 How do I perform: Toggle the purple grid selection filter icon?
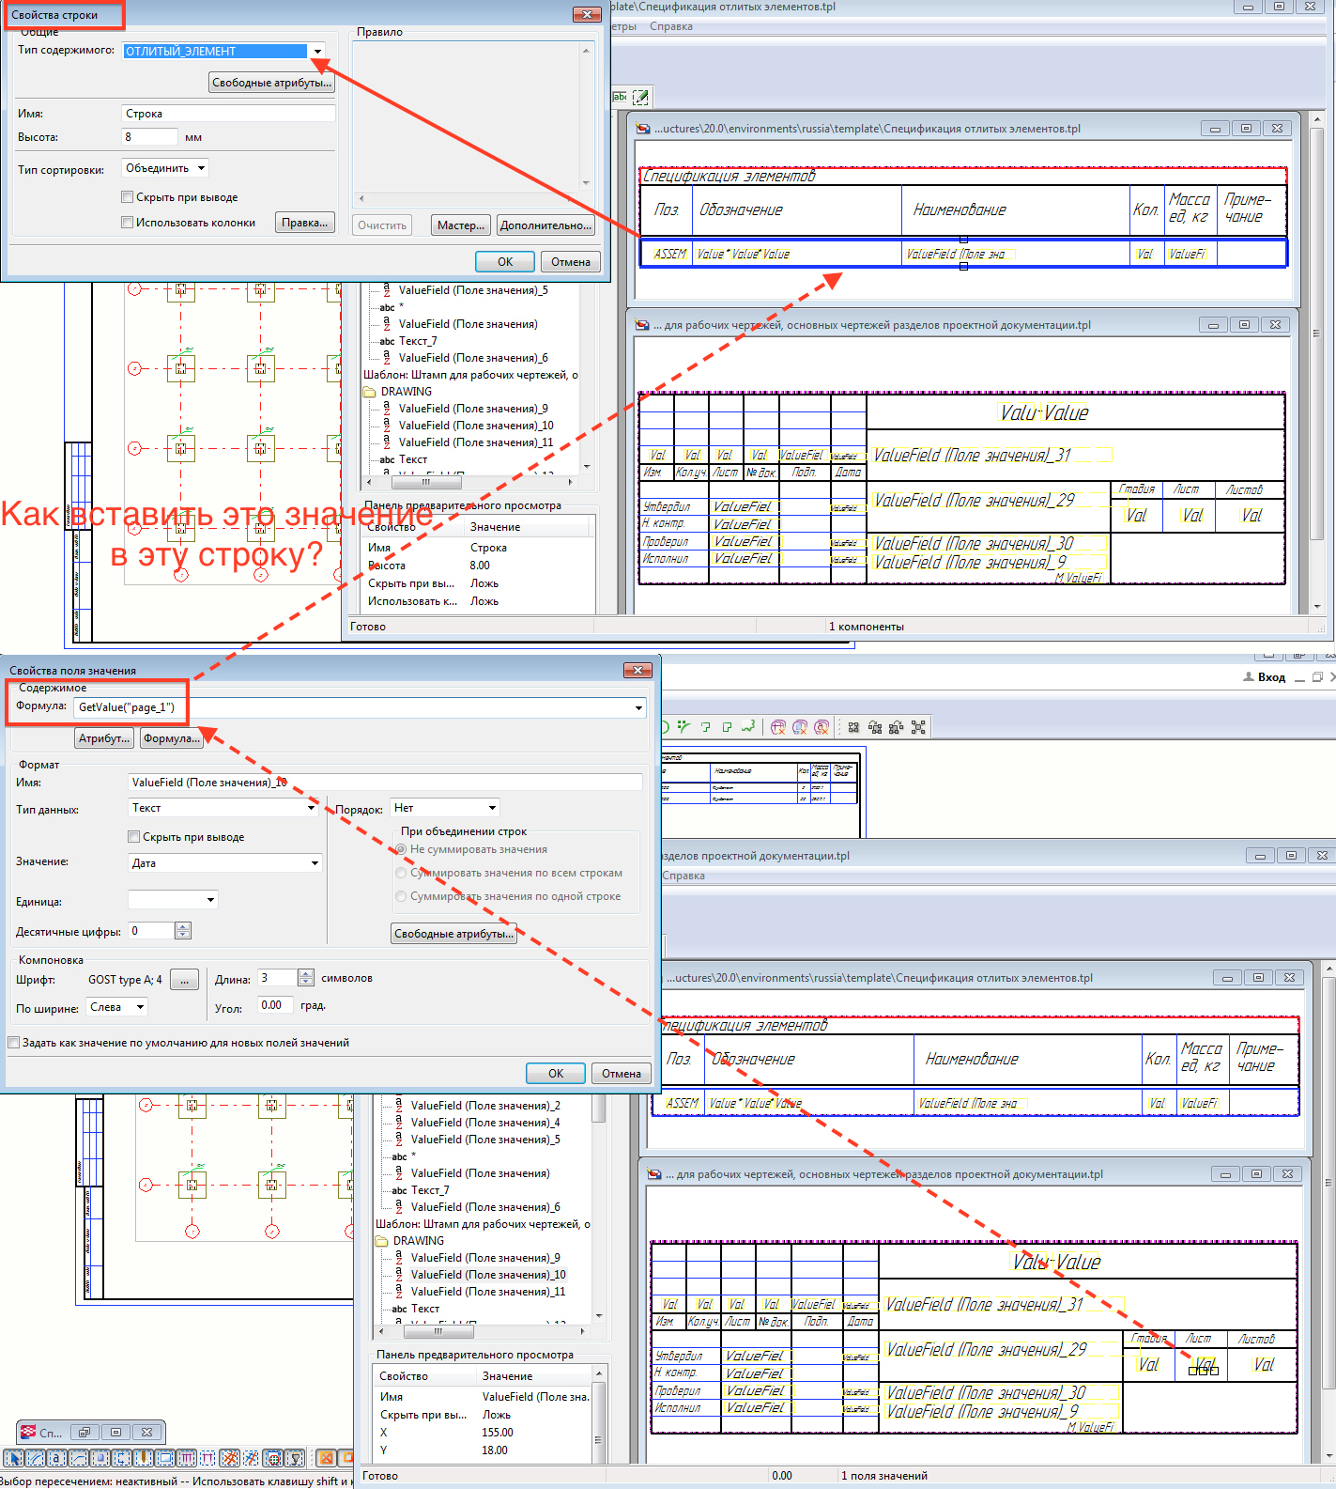187,1458
